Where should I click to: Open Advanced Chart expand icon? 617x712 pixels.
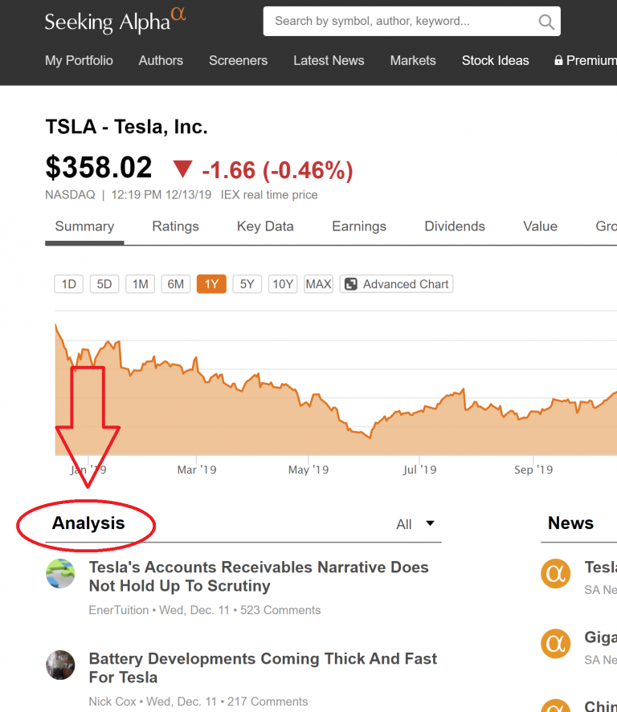(351, 284)
